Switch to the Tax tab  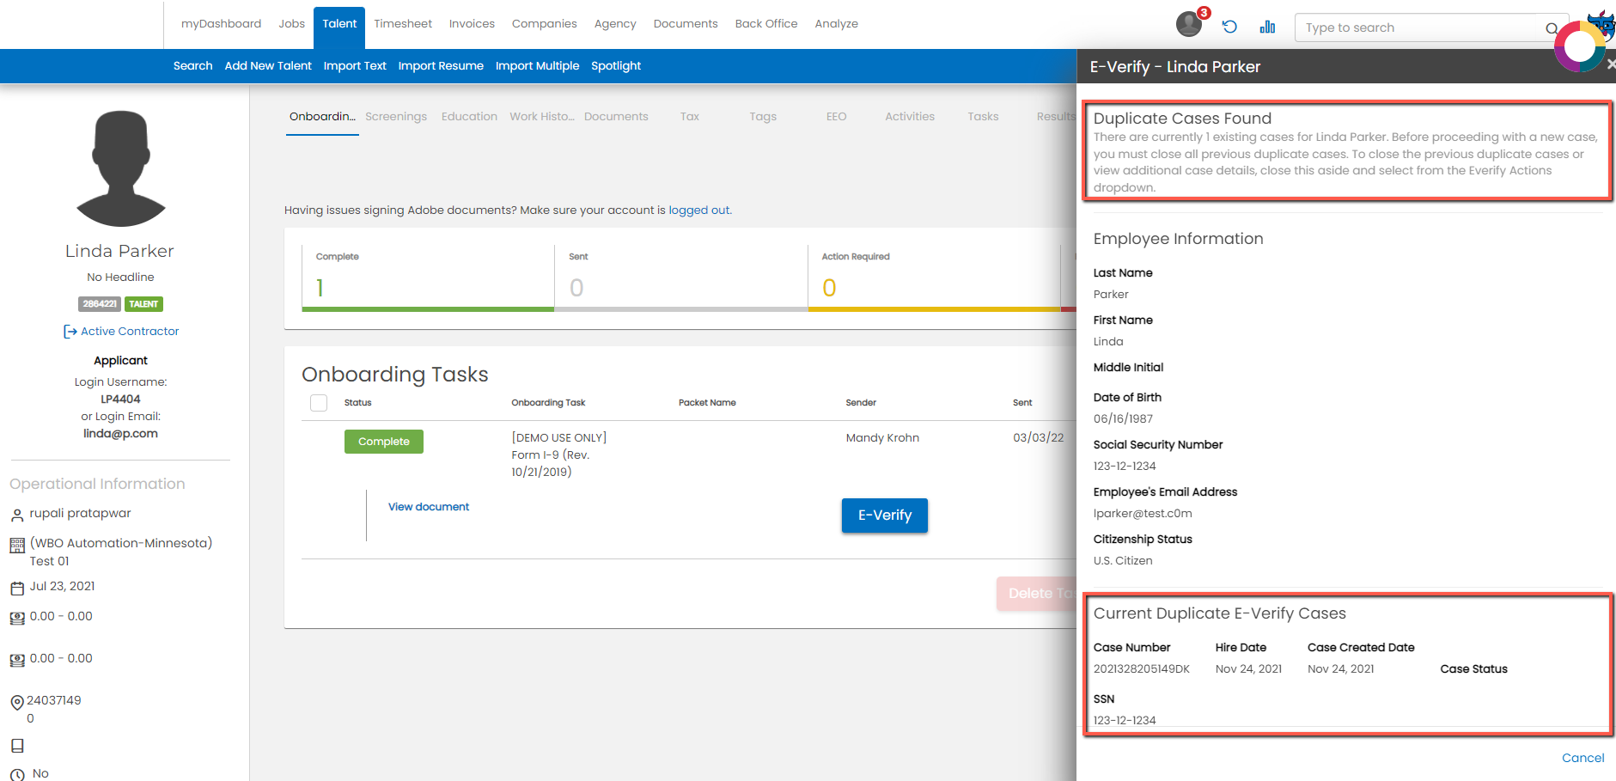690,117
